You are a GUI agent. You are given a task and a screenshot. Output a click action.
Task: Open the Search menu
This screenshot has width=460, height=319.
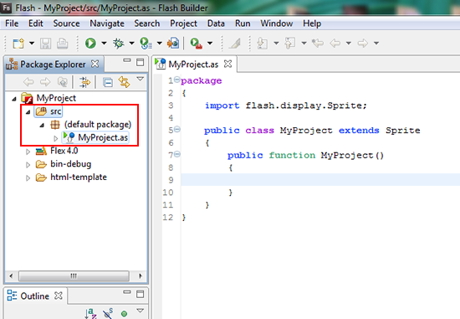pyautogui.click(x=147, y=23)
